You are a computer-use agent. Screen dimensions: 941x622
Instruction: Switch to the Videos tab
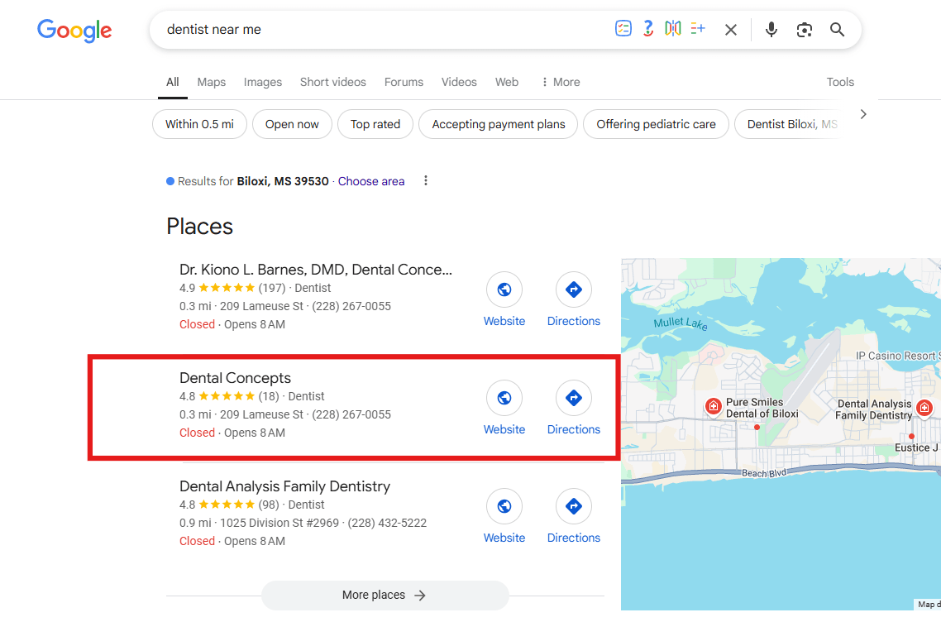pyautogui.click(x=459, y=82)
